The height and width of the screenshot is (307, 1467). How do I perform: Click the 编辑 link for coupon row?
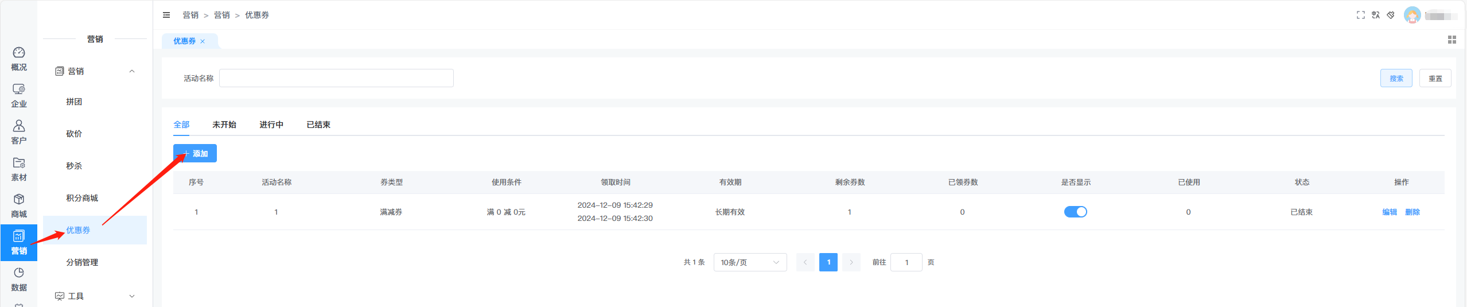pos(1389,212)
